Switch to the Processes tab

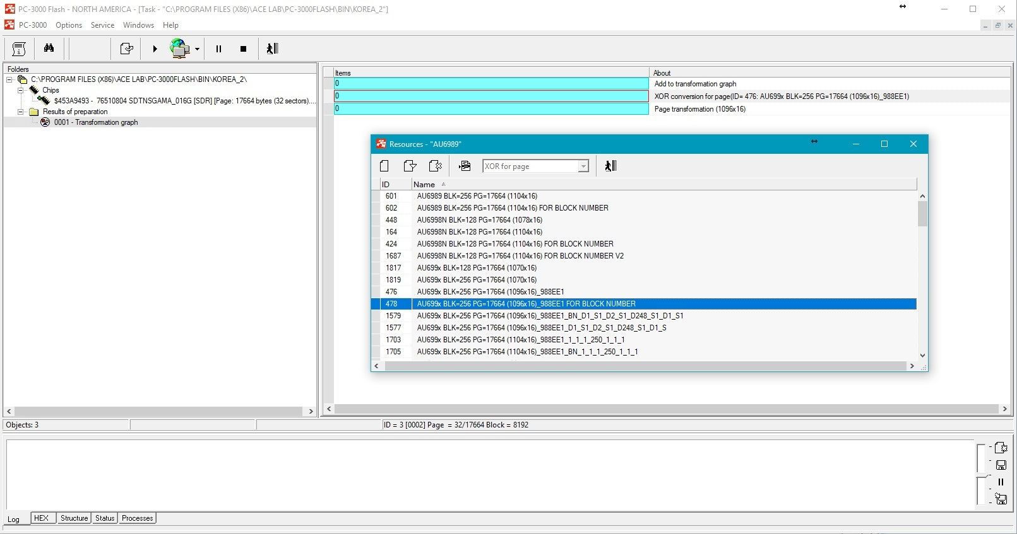click(138, 518)
